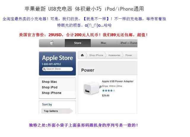190x137 pixels.
Task: Go to Shop iPhone breadcrumb
Action: (96, 55)
